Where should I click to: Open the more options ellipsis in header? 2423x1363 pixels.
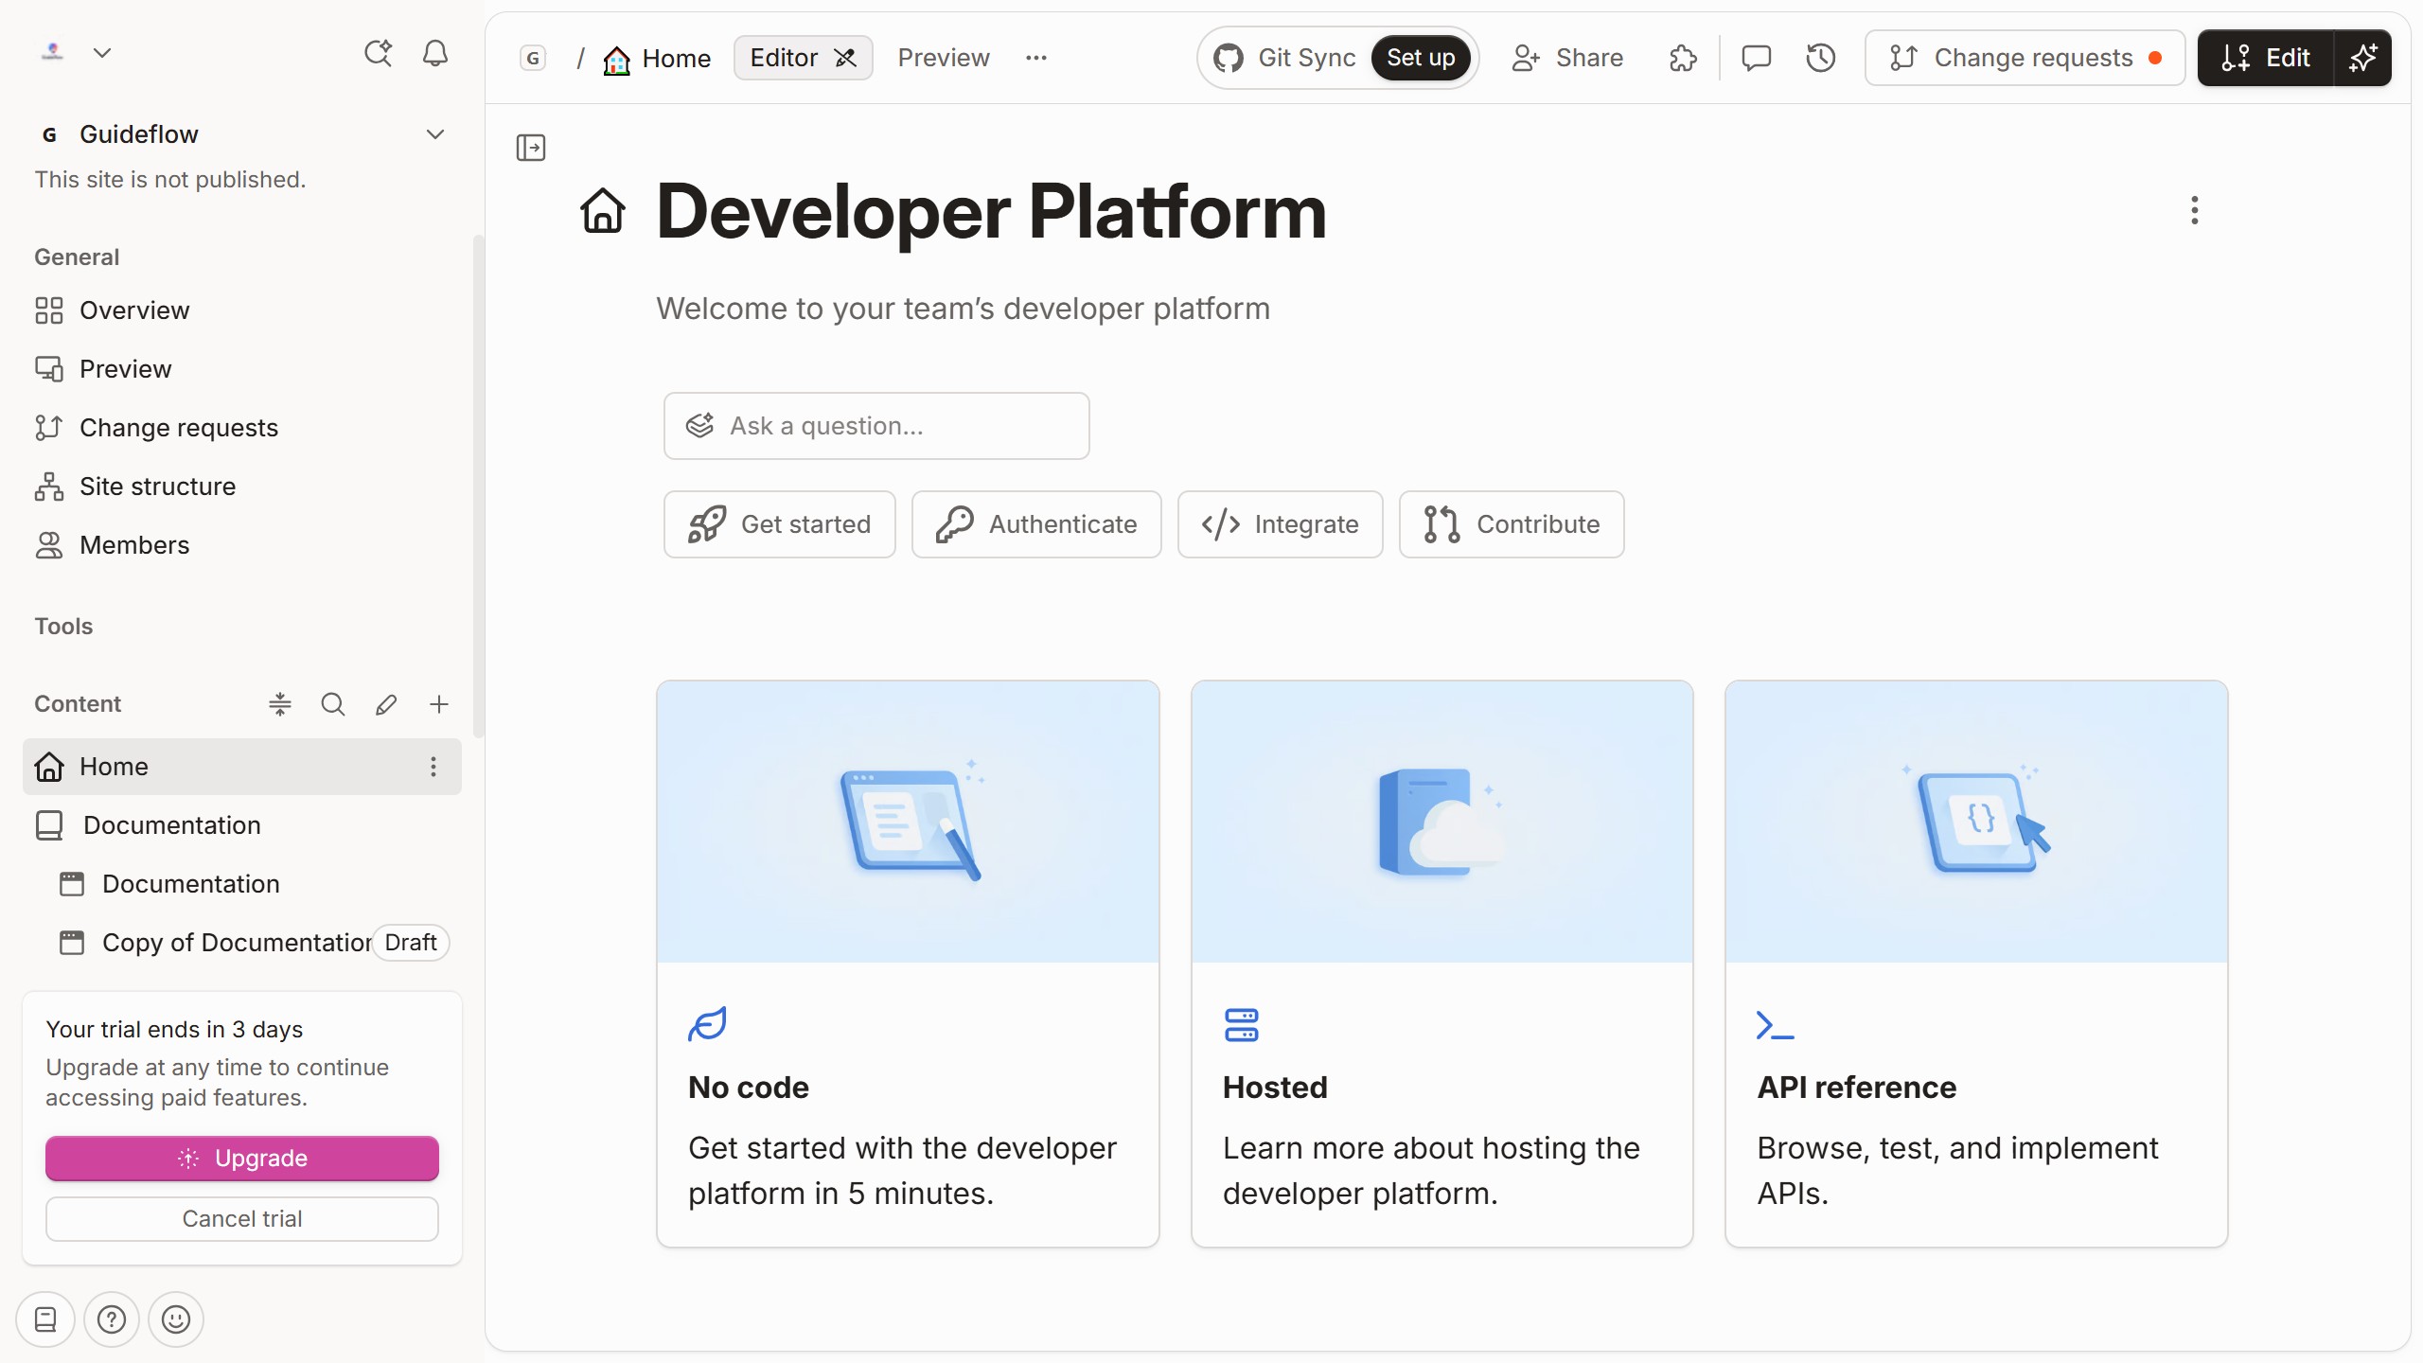(1036, 59)
